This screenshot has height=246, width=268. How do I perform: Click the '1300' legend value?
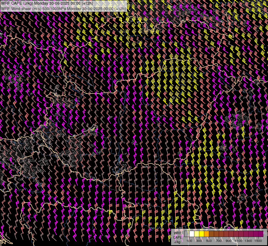248,241
